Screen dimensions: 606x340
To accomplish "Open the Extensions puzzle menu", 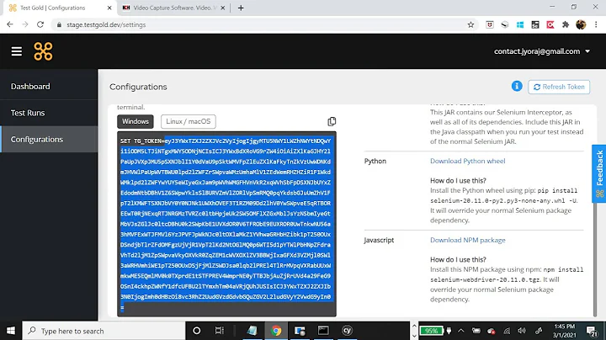I will pyautogui.click(x=566, y=24).
